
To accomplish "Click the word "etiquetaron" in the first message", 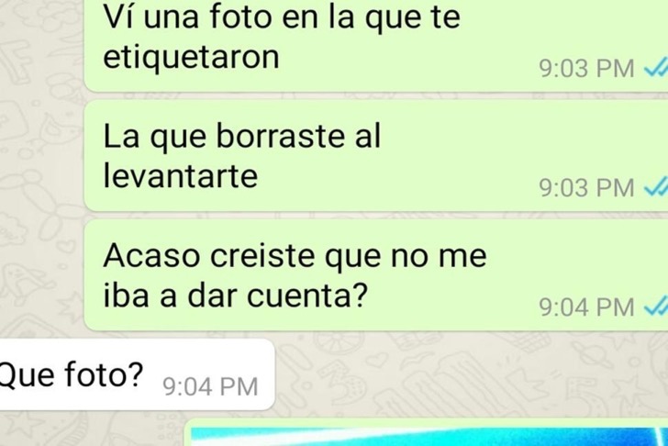I will [191, 57].
